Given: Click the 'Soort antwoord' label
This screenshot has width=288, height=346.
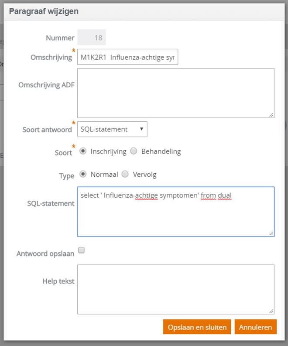Looking at the screenshot, I should pos(47,130).
